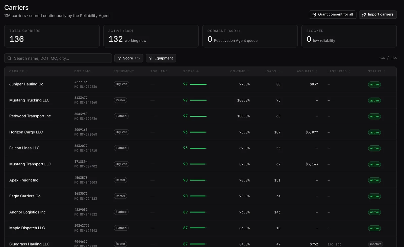This screenshot has width=404, height=247.
Task: Grant consent for all carriers
Action: pyautogui.click(x=333, y=15)
